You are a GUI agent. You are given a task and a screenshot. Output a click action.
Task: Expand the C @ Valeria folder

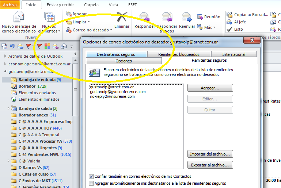pos(8,161)
